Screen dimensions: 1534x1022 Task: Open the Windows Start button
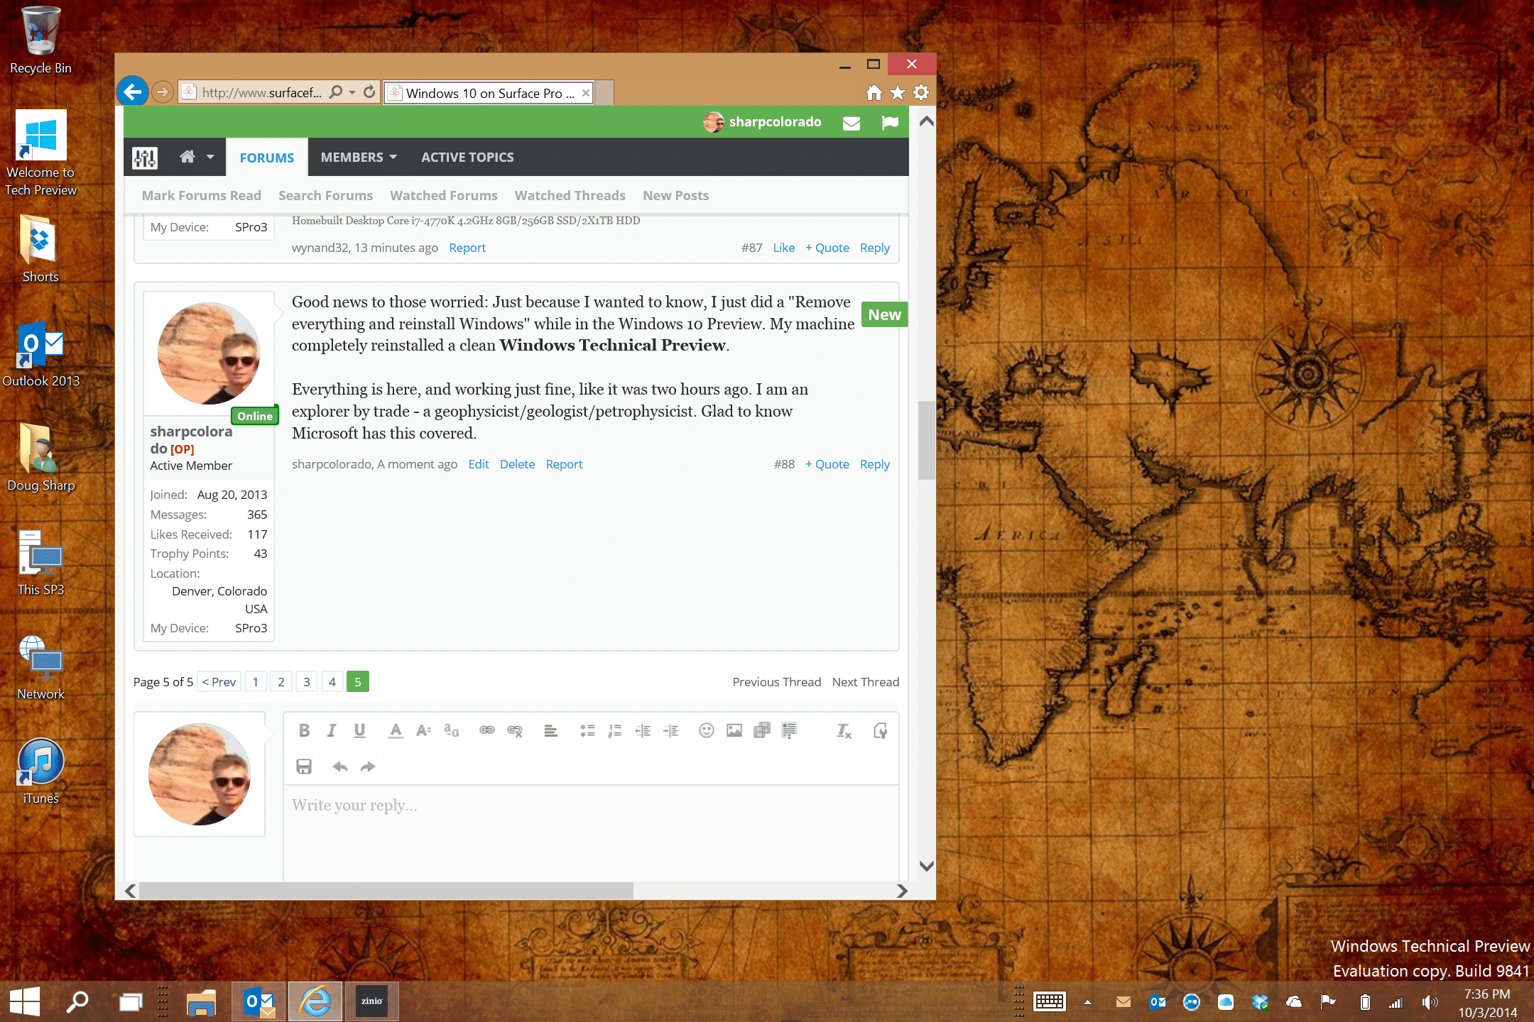pos(26,1001)
